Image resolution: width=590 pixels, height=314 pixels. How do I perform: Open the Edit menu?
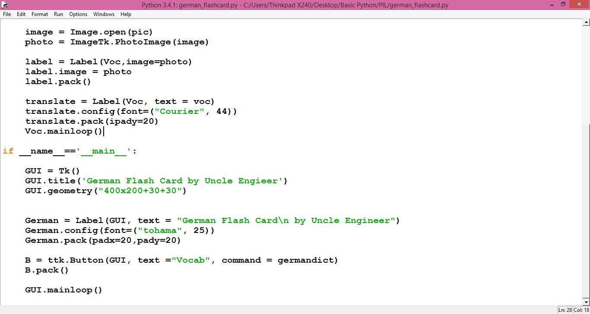20,14
